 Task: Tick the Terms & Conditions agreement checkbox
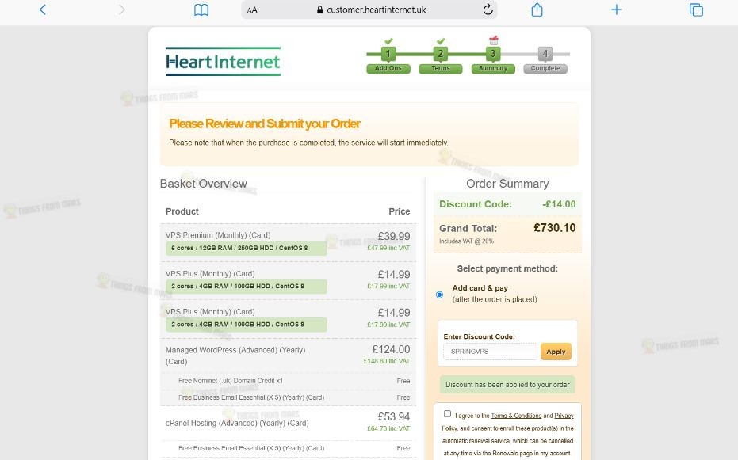click(x=447, y=414)
